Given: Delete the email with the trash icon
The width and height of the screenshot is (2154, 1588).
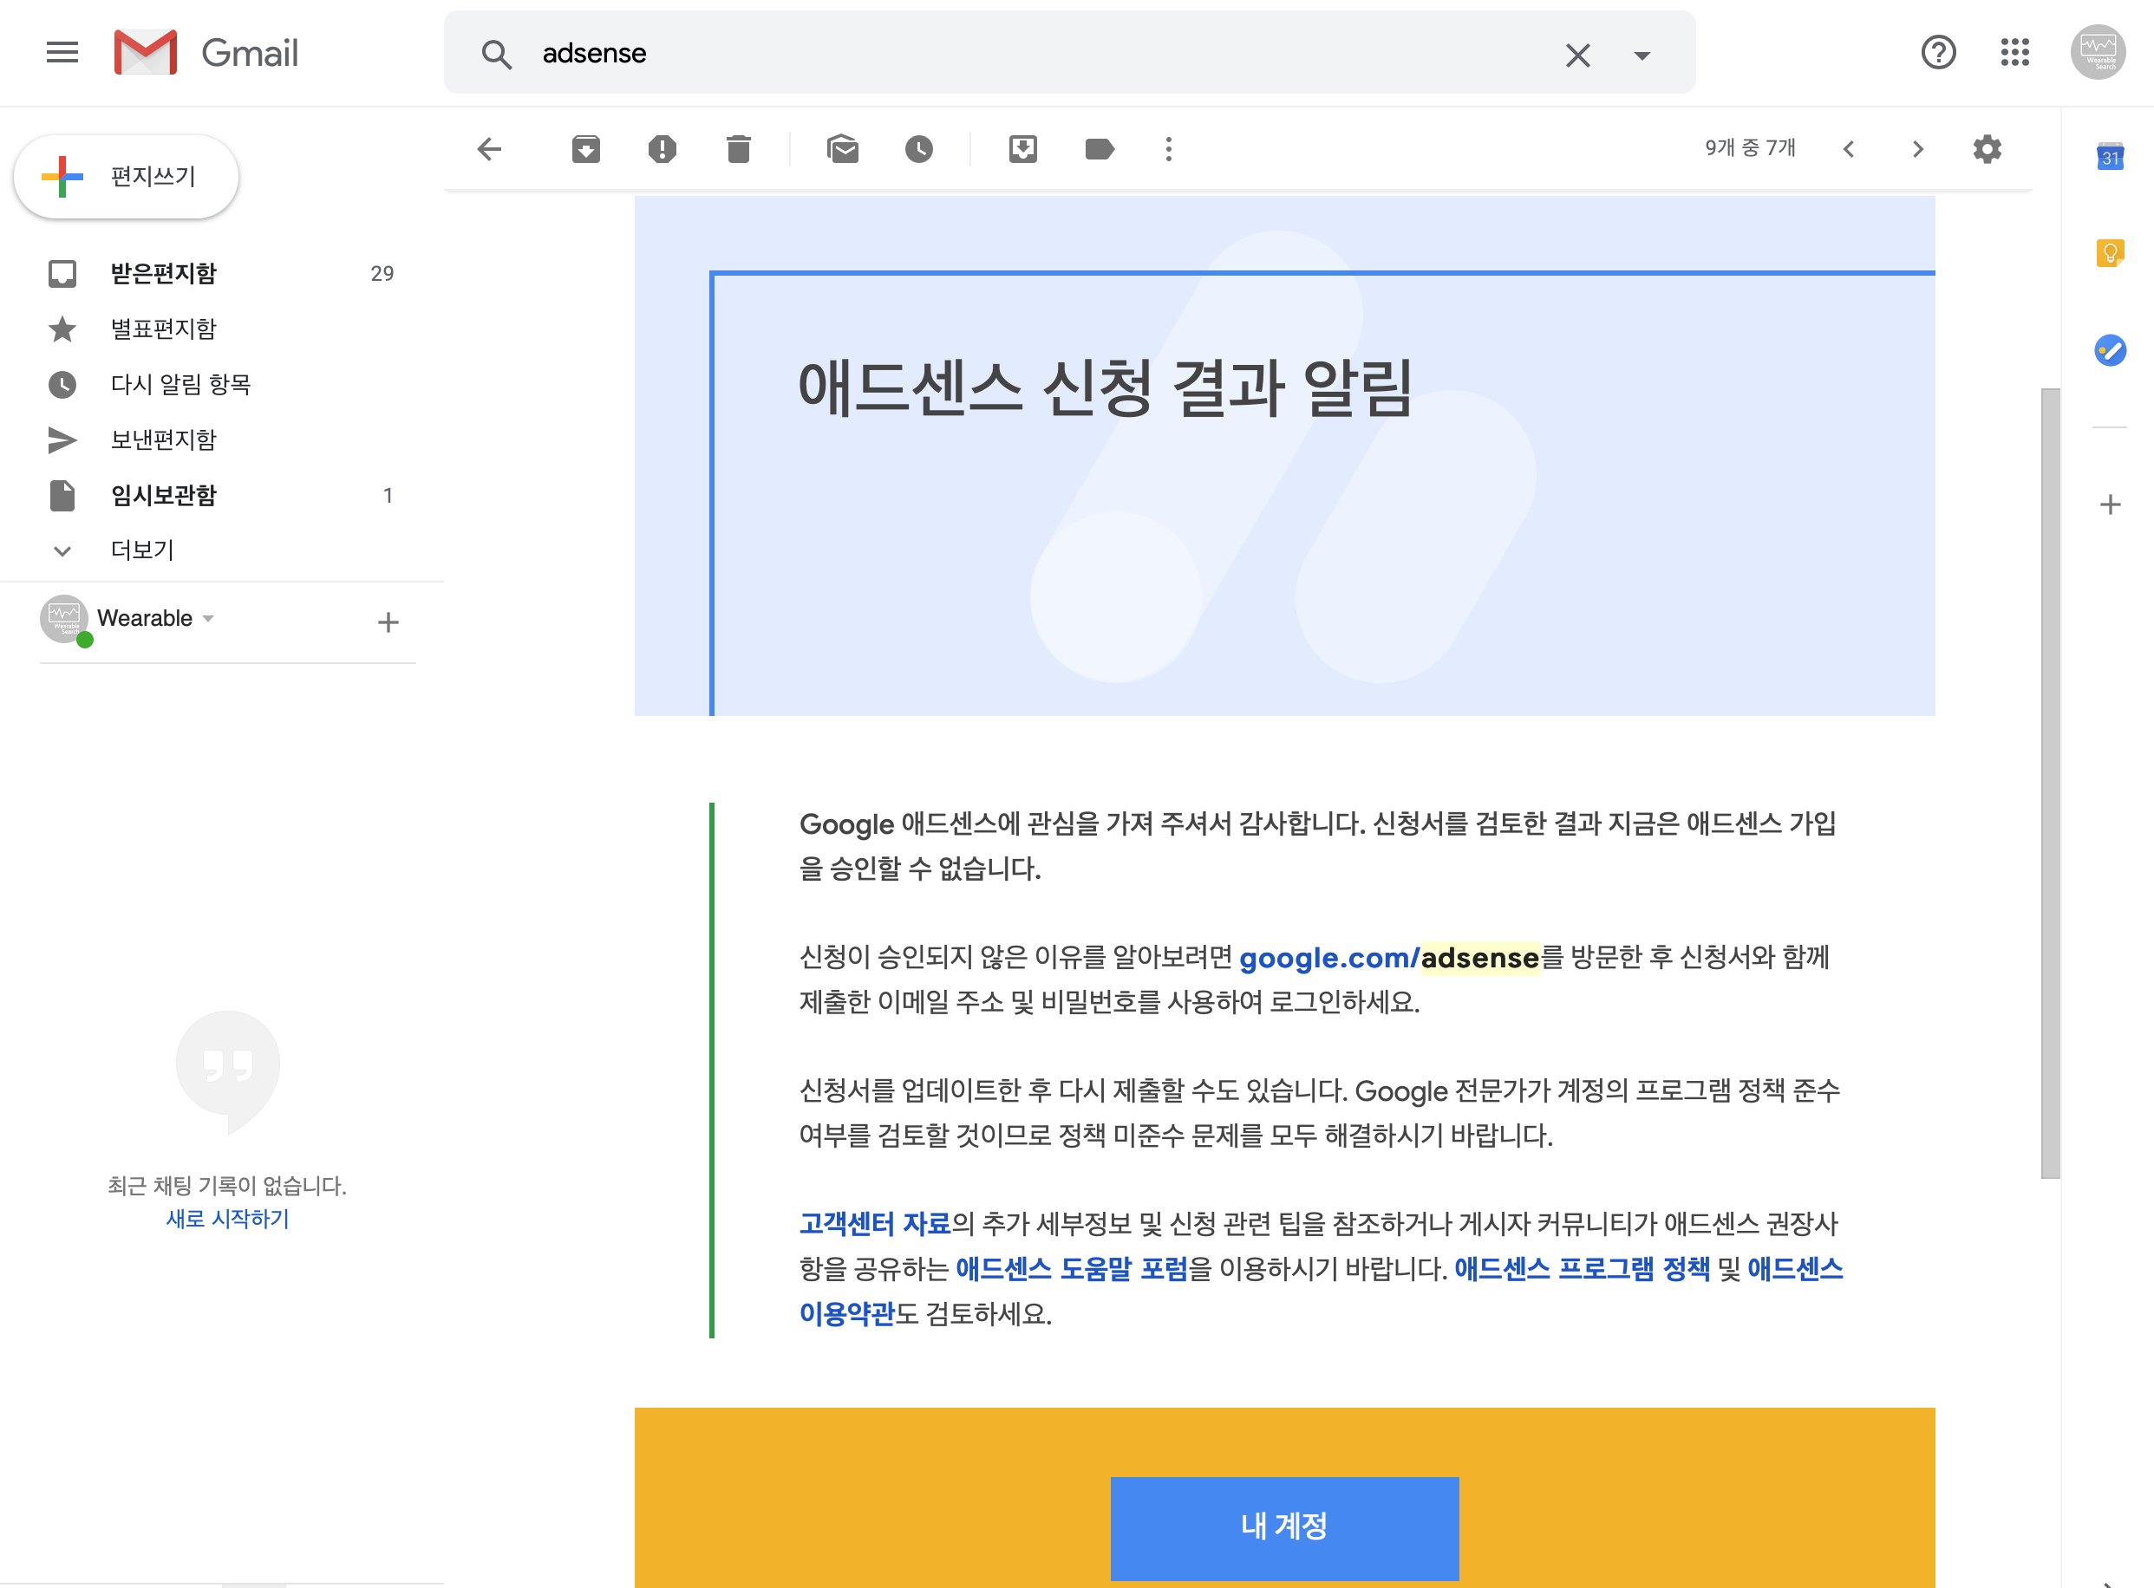Looking at the screenshot, I should coord(738,149).
